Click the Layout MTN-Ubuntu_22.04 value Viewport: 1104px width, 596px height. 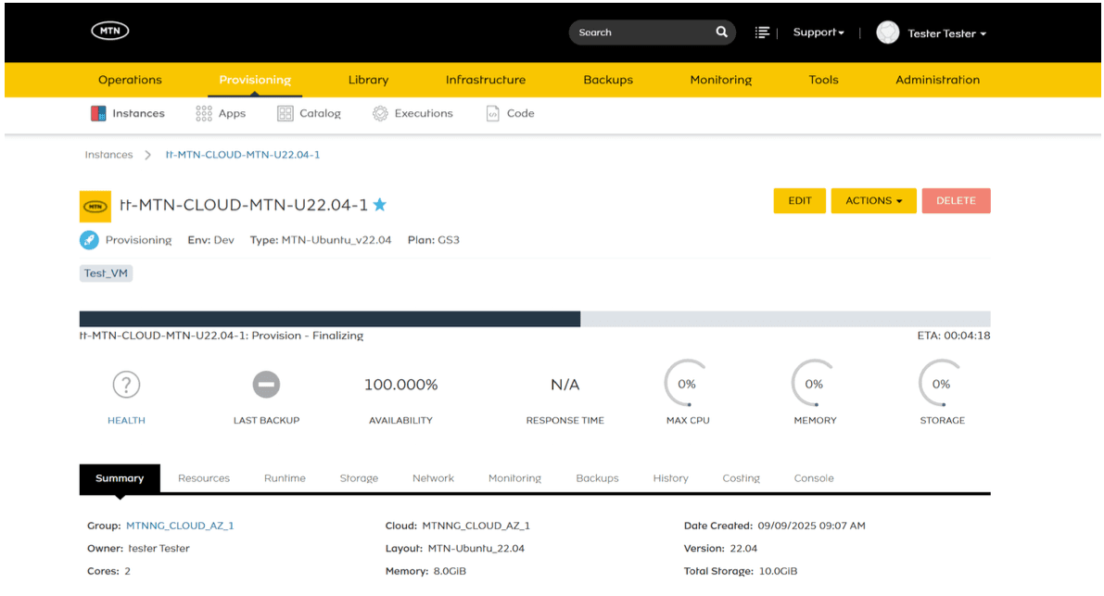[476, 548]
